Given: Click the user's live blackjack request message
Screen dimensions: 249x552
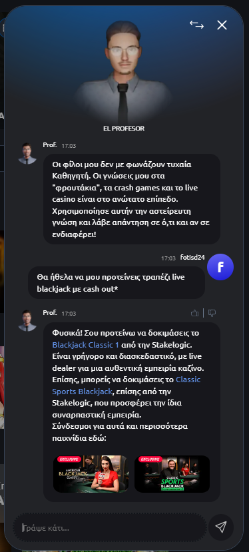Looking at the screenshot, I should [117, 283].
